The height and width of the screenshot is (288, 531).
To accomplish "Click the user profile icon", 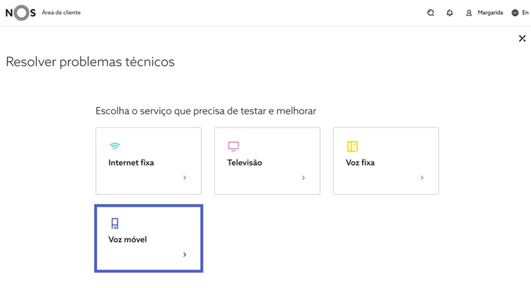I will (469, 13).
